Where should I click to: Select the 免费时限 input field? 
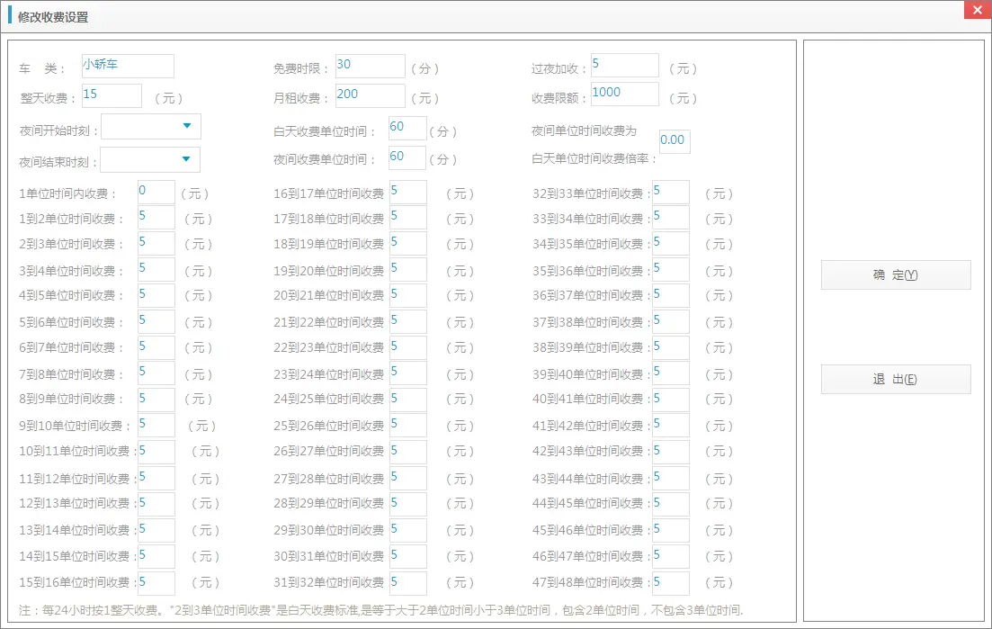point(370,67)
